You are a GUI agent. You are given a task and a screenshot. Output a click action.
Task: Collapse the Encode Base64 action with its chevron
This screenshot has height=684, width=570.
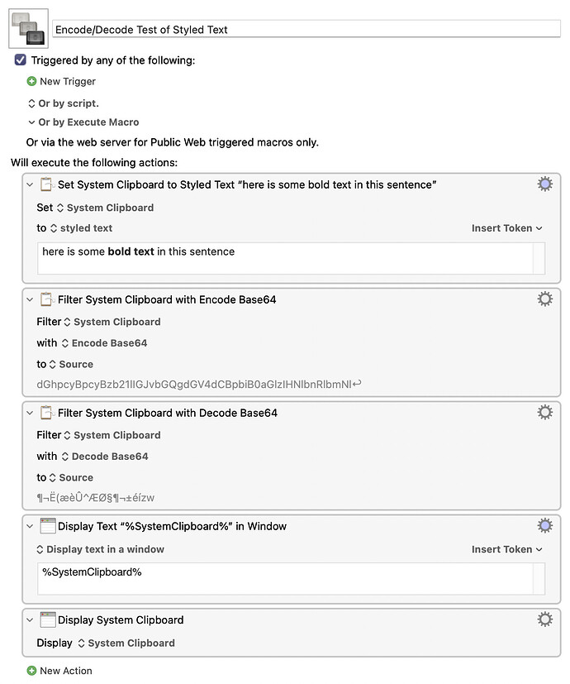[x=31, y=299]
